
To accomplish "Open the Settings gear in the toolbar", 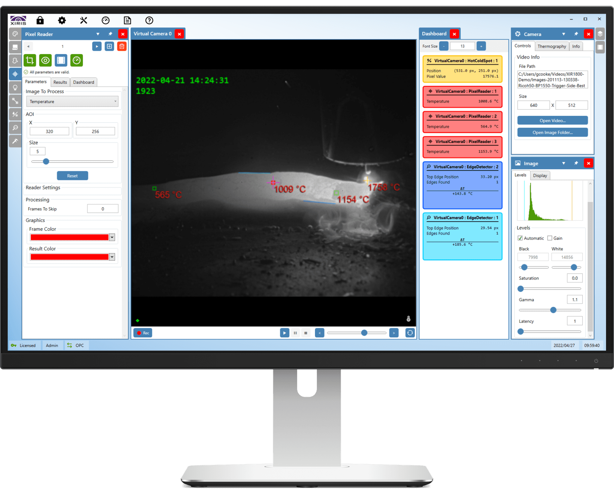I will click(62, 20).
